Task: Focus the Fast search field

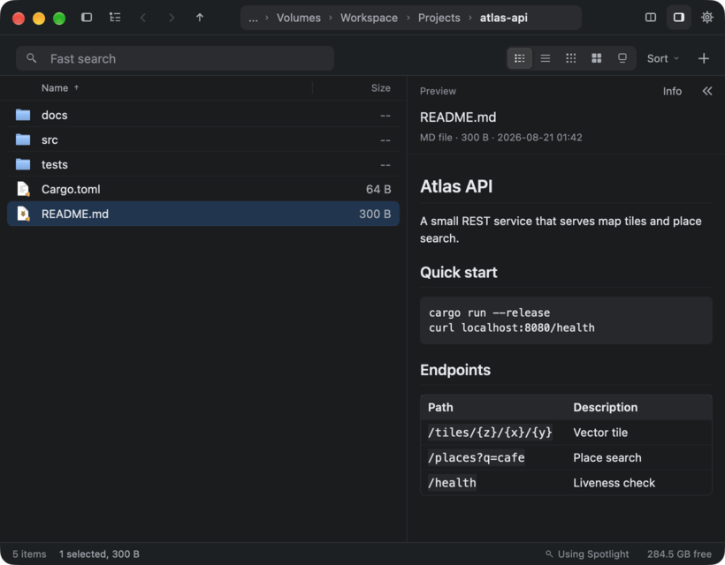Action: [x=175, y=58]
